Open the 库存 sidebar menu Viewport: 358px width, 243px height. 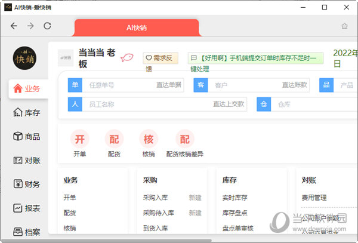pyautogui.click(x=27, y=113)
